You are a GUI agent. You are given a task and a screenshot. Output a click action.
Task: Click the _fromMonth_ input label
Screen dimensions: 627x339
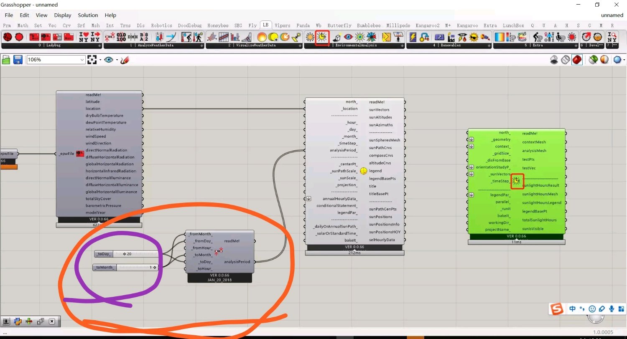[201, 234]
